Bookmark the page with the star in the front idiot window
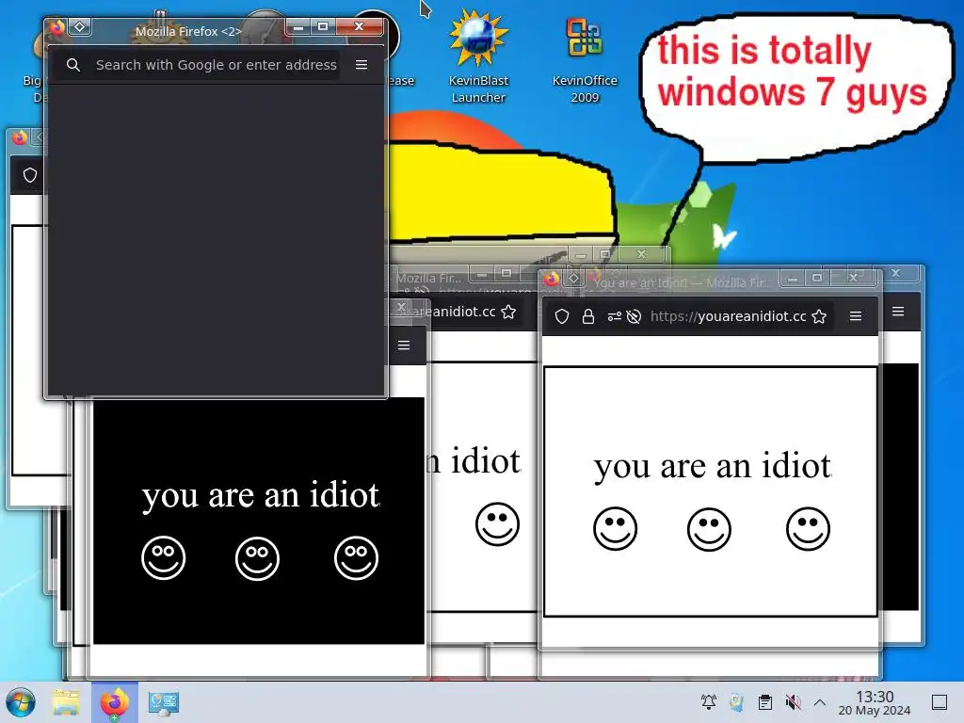Screen dimensions: 964x723 pos(819,316)
